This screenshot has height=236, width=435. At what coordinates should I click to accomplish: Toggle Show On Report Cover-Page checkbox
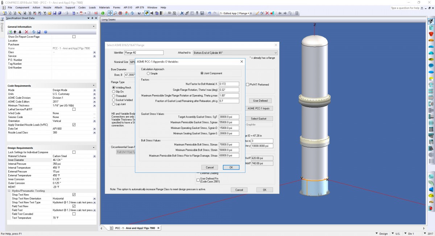click(x=74, y=36)
